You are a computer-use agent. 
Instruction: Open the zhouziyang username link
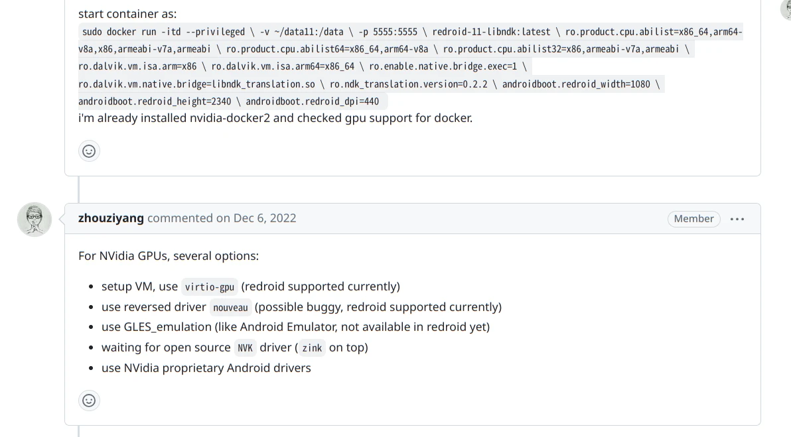tap(111, 218)
